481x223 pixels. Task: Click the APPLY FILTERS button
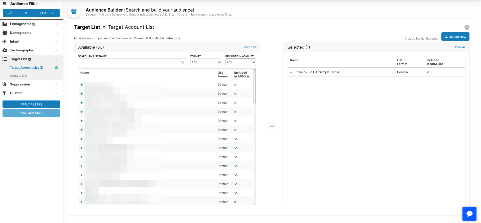click(31, 104)
